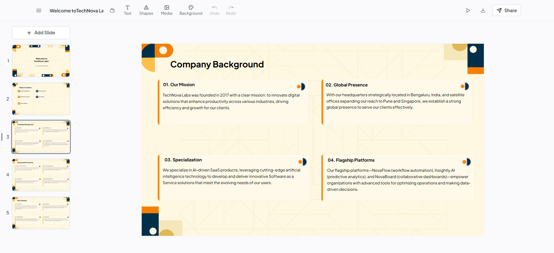This screenshot has height=253, width=554.
Task: Download the presentation
Action: coord(483,11)
